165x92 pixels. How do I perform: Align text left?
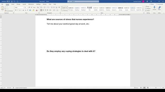41,10
